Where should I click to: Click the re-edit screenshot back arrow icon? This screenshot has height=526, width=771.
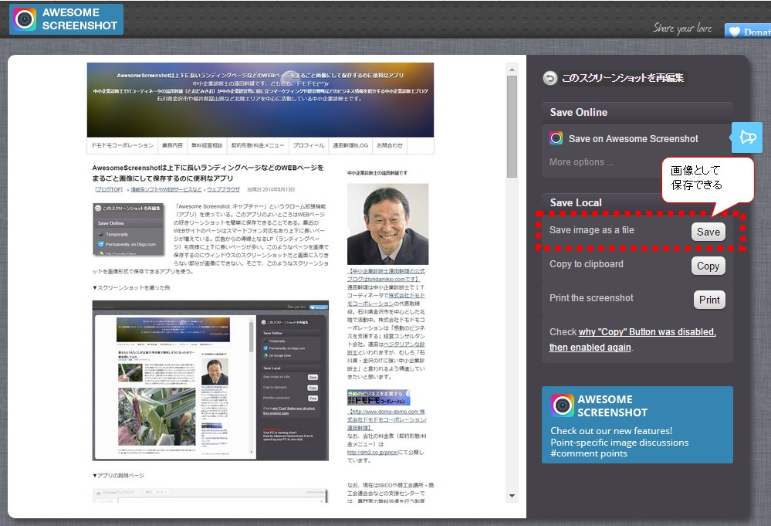click(550, 78)
